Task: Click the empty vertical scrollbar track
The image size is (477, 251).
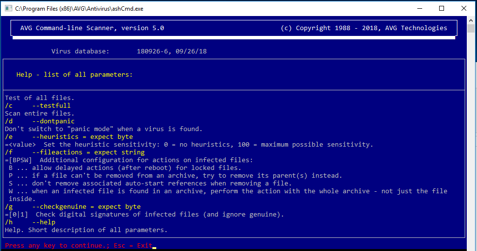Action: (471, 146)
